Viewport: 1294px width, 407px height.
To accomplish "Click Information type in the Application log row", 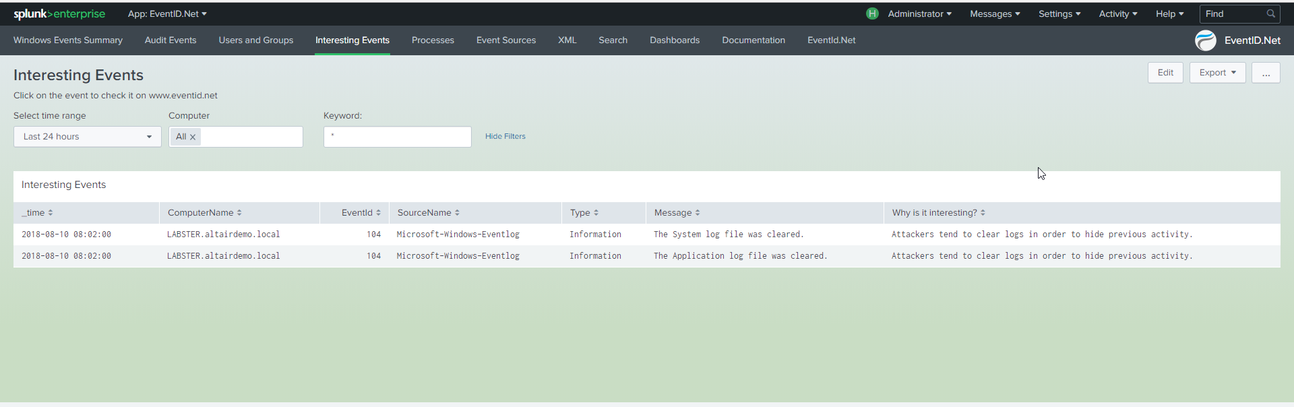I will pyautogui.click(x=596, y=256).
